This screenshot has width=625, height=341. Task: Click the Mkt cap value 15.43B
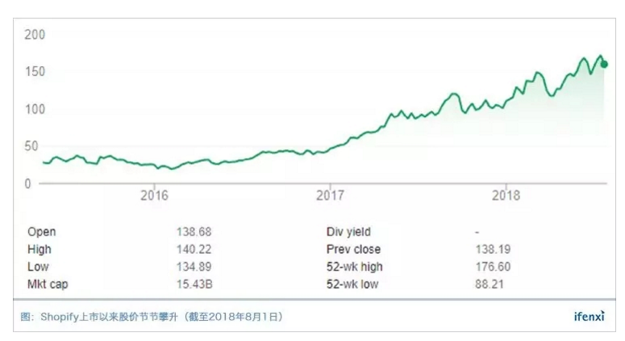tap(194, 285)
